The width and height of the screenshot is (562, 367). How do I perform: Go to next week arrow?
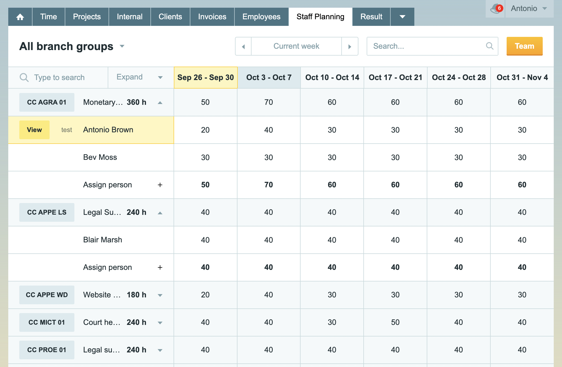pos(350,46)
